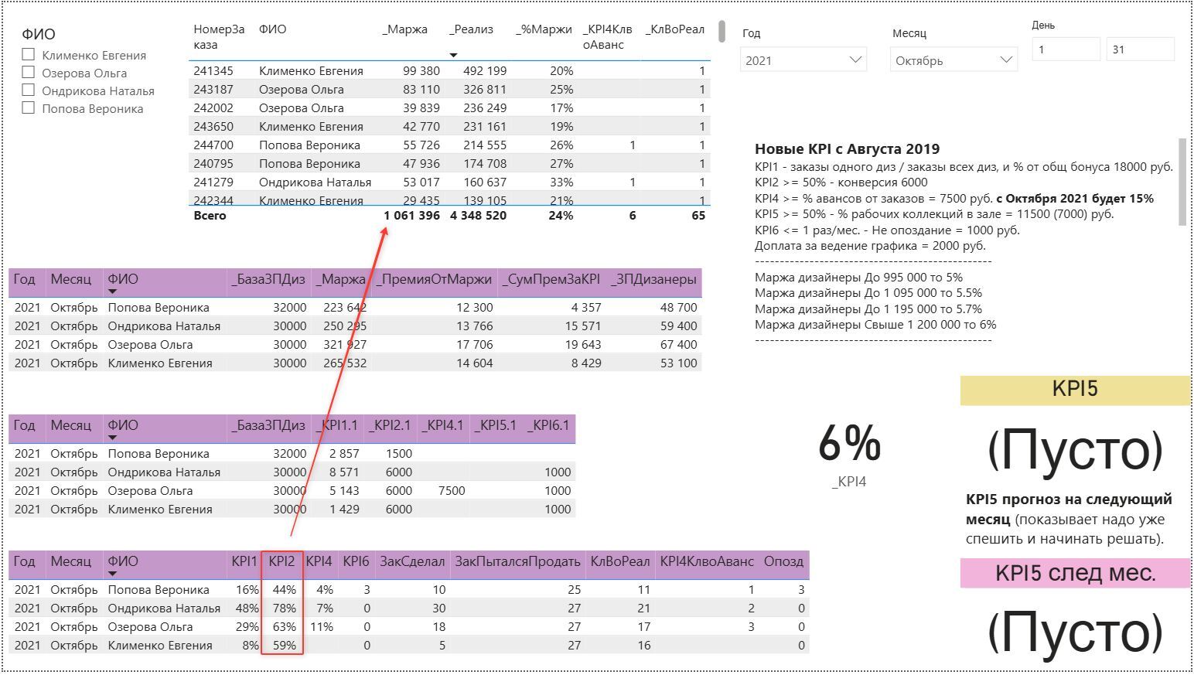
Task: Tick the Озерова Ольга checkbox
Action: click(29, 73)
